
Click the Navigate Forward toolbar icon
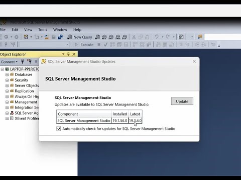pos(16,37)
